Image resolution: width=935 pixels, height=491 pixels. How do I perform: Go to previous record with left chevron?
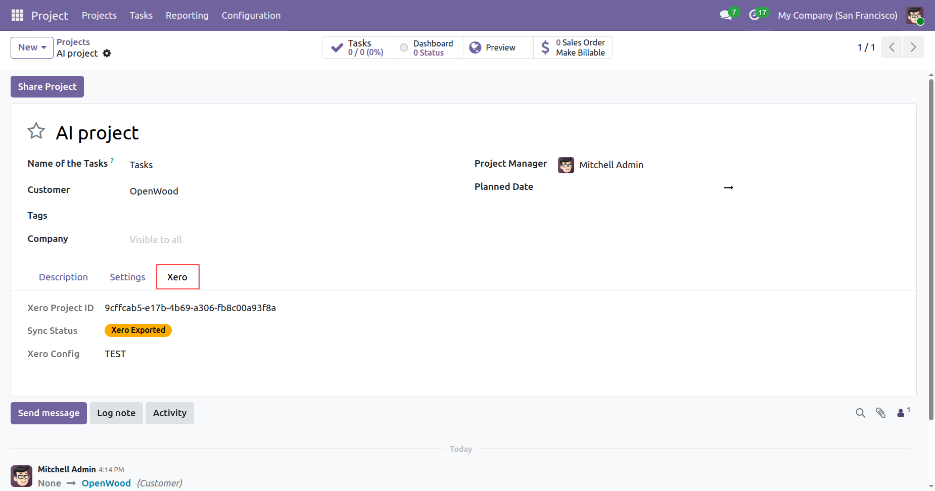tap(892, 47)
